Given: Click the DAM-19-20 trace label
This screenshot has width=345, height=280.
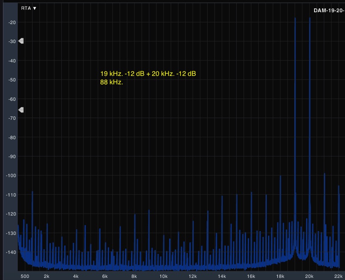Looking at the screenshot, I should 329,11.
